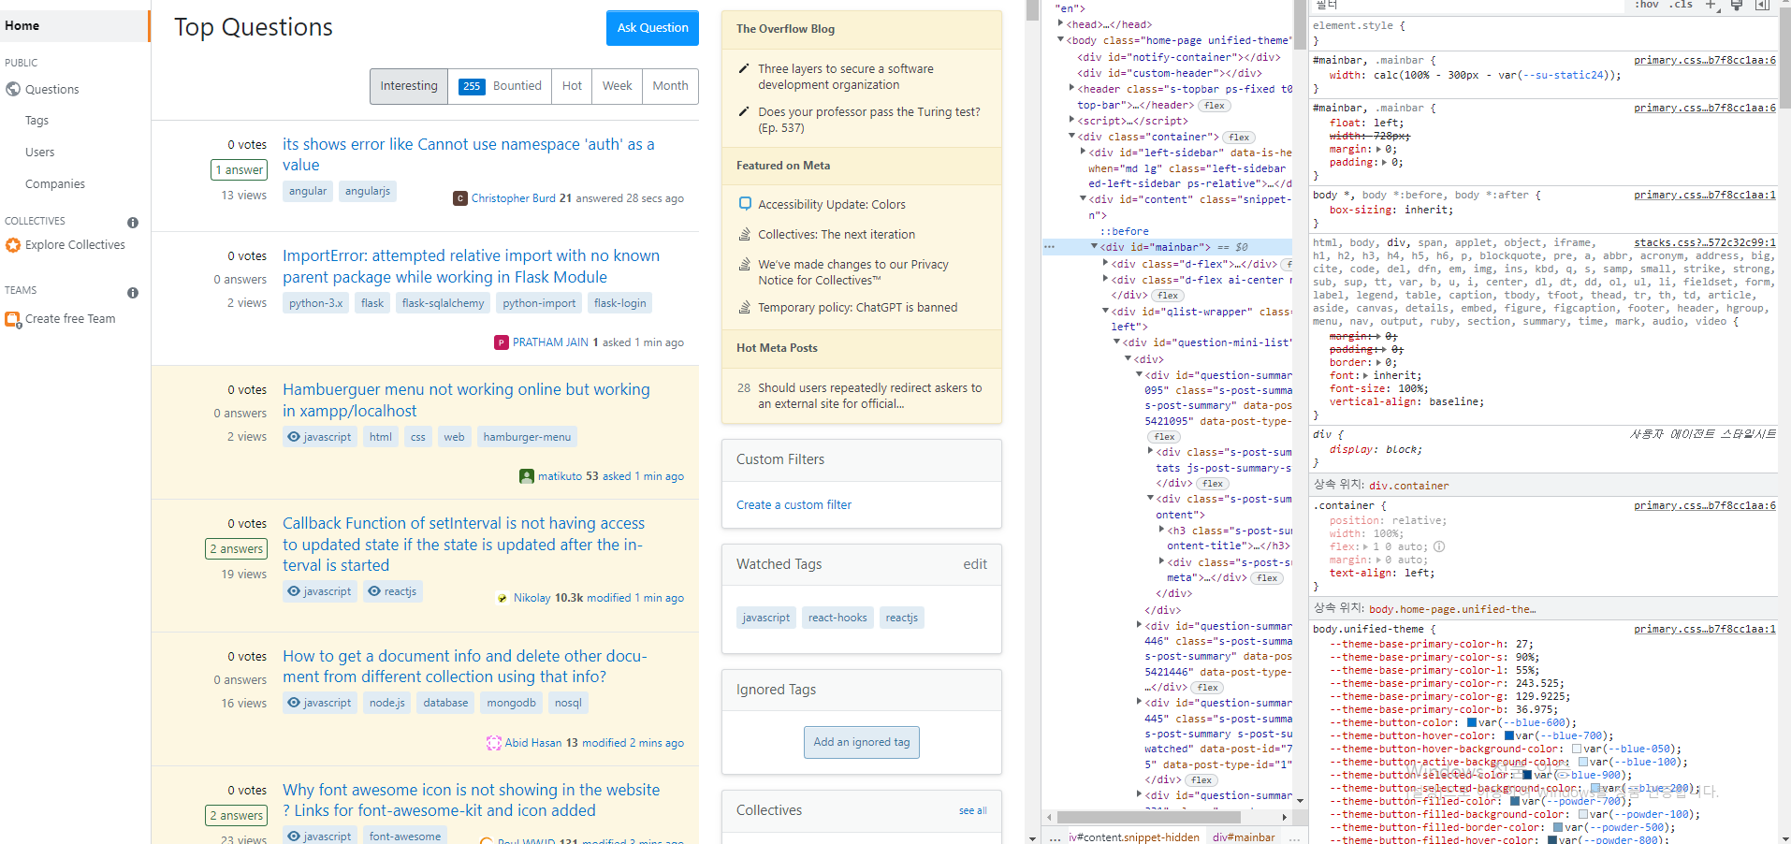Click pencil icon beside Turing test blog post
The width and height of the screenshot is (1791, 844).
point(744,111)
